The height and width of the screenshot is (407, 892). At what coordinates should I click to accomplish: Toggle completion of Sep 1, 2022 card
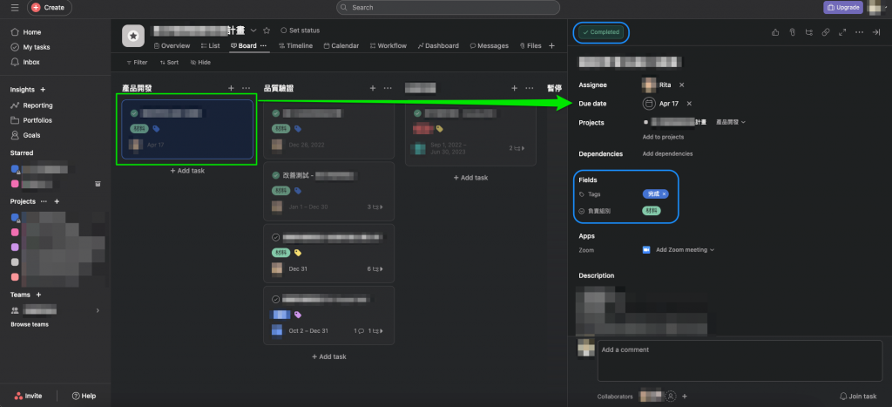tap(417, 113)
